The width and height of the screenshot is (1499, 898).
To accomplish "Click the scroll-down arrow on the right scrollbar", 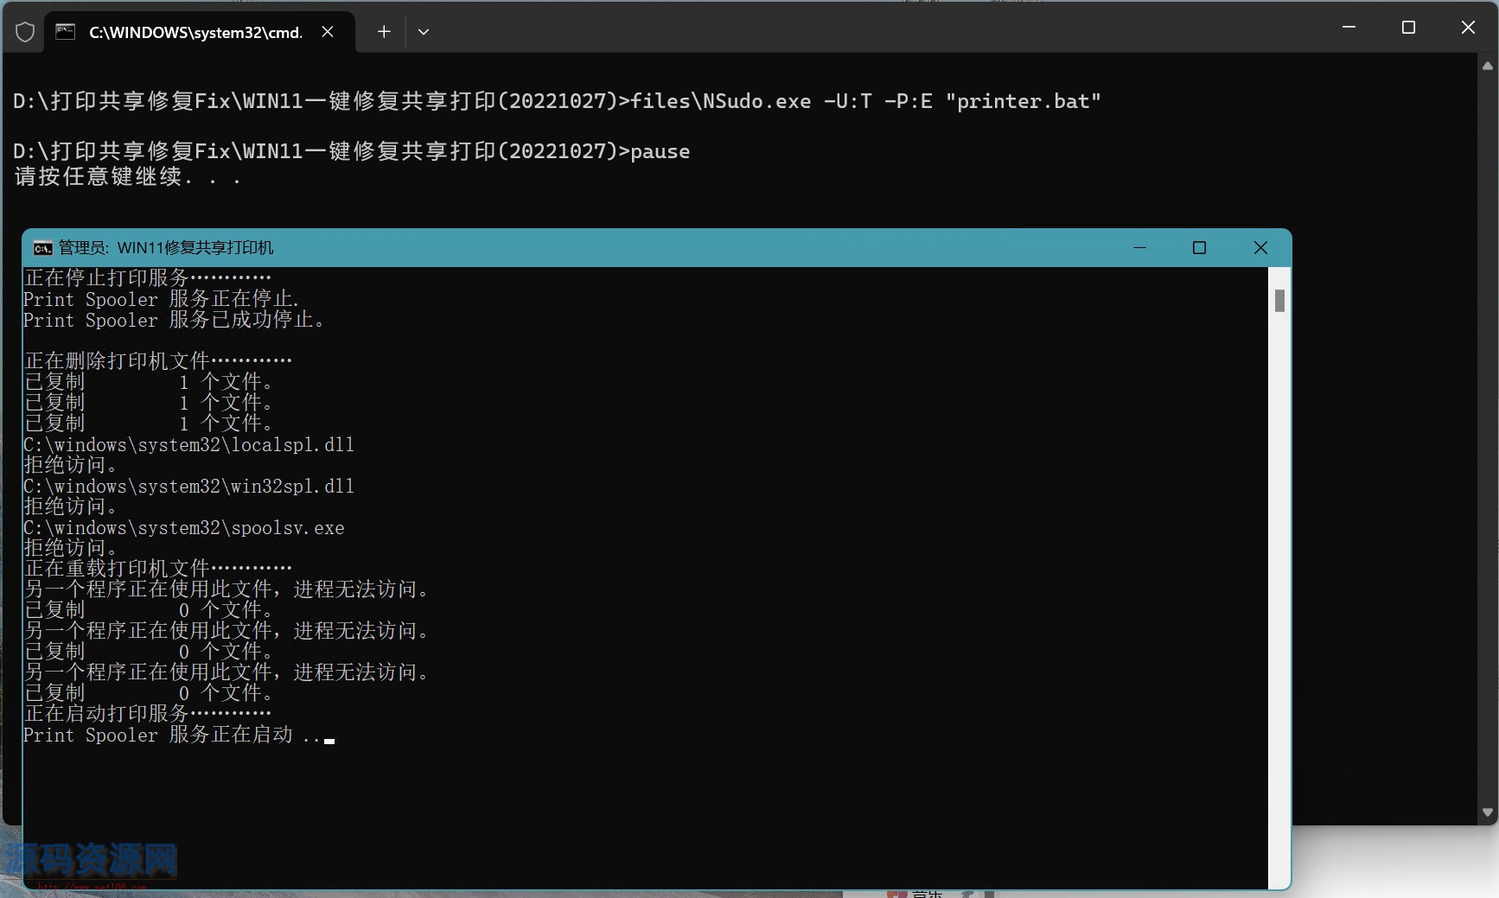I will (1487, 813).
